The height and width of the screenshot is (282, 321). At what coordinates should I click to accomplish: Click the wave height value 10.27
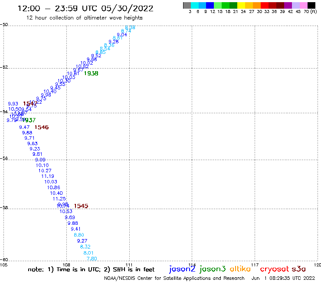tap(45, 171)
